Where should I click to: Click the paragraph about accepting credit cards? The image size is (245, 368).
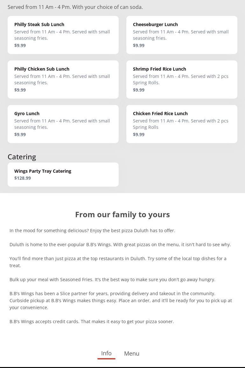tap(92, 322)
